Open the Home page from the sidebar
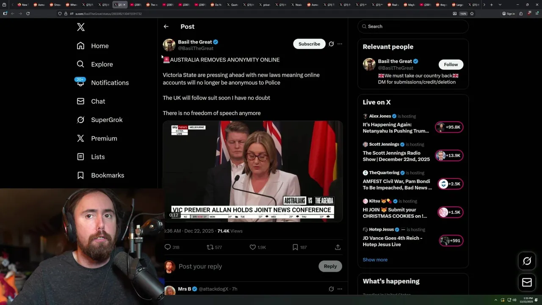Screen dimensions: 542x305 (x=93, y=46)
